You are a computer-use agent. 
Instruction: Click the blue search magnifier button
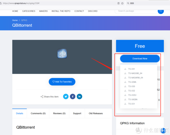pyautogui.click(x=161, y=11)
